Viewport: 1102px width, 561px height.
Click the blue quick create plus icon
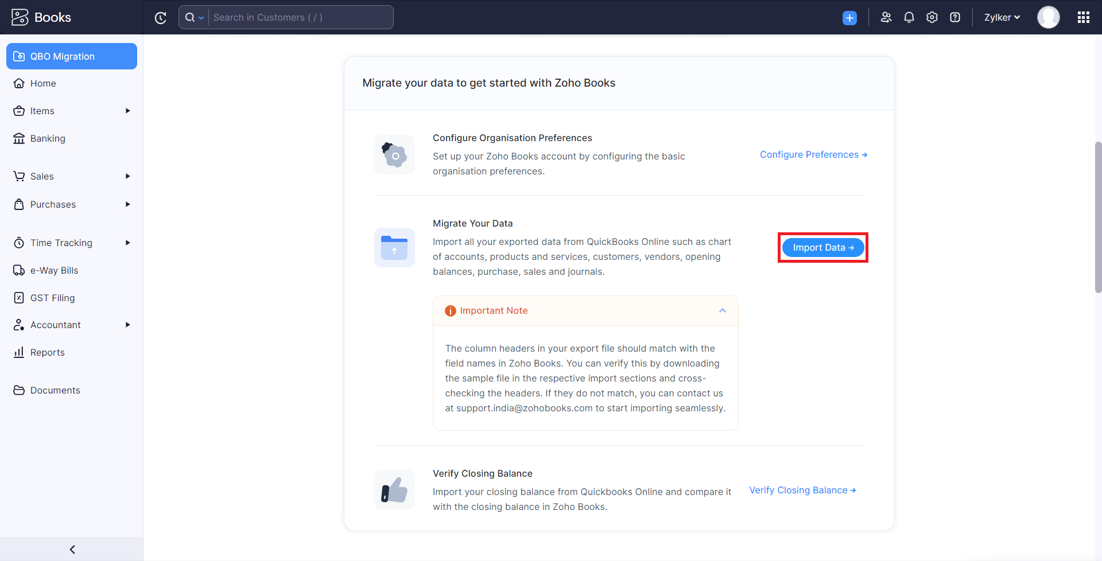click(849, 18)
